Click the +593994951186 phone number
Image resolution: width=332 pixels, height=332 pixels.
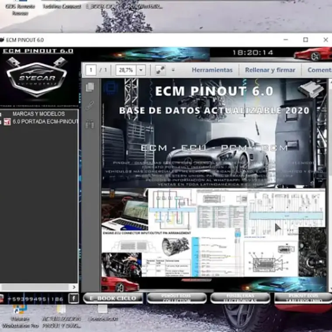pyautogui.click(x=35, y=299)
